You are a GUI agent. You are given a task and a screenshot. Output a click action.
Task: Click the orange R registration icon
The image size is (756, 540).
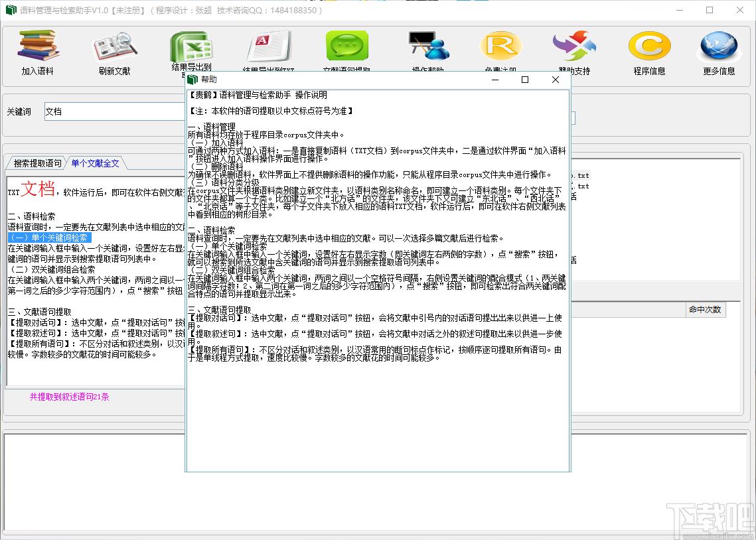[501, 46]
